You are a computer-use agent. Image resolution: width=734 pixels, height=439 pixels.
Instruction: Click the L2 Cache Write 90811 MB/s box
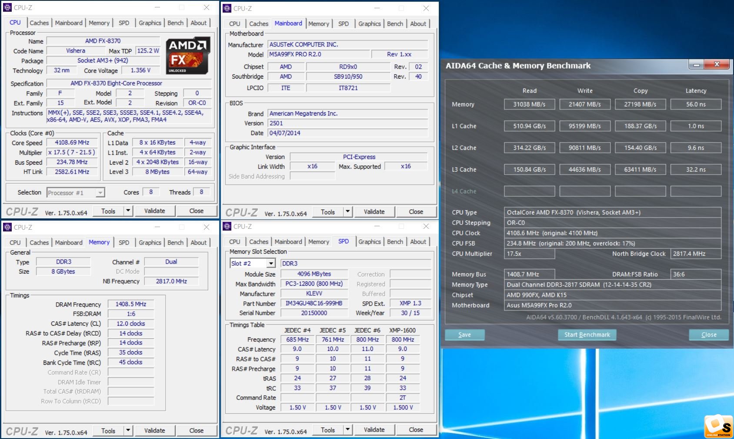tap(585, 148)
